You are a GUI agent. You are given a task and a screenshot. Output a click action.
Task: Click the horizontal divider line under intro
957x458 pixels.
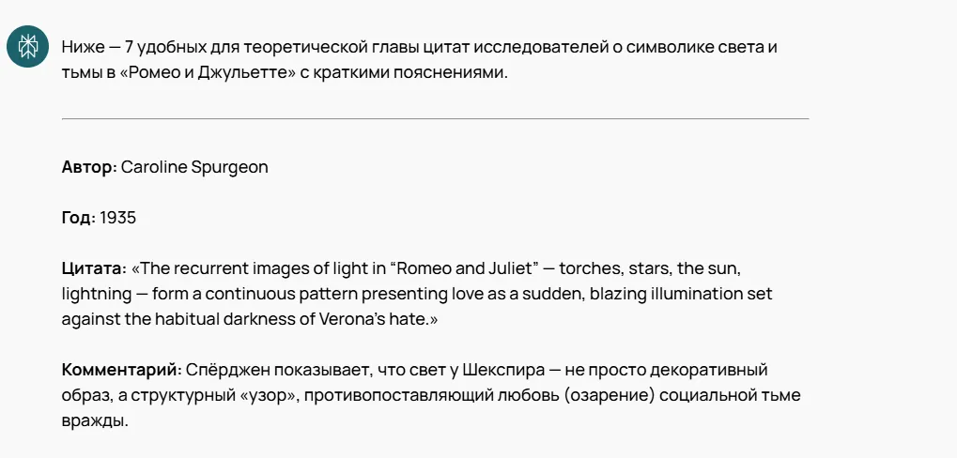tap(435, 118)
